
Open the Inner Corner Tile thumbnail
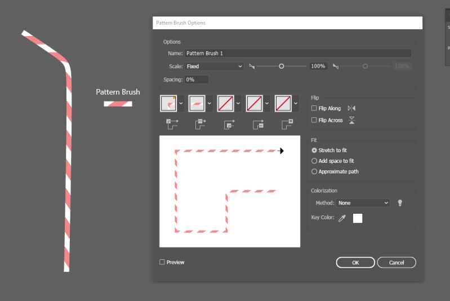226,103
